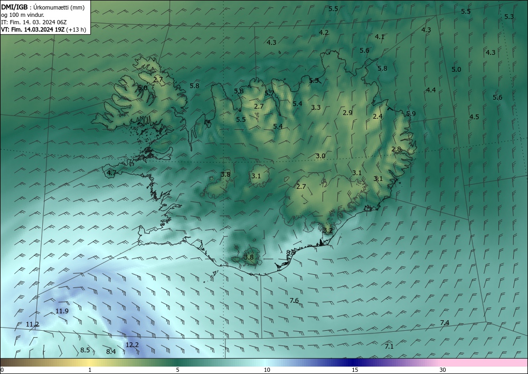Click the 4.5 value label
Image resolution: width=528 pixels, height=374 pixels.
pos(475,117)
